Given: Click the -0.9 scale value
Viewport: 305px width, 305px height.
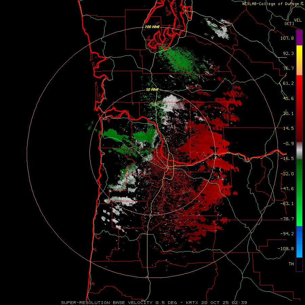Looking at the screenshot, I should (x=288, y=144).
